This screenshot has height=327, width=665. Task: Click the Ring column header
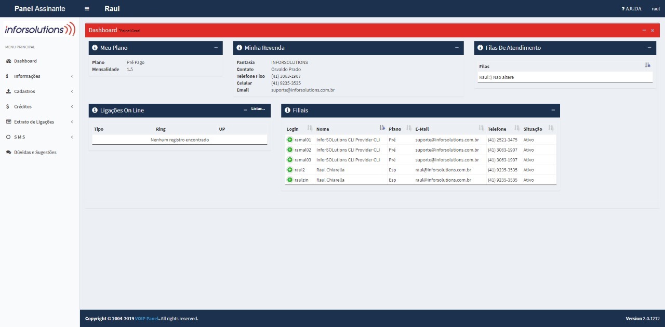click(x=161, y=129)
